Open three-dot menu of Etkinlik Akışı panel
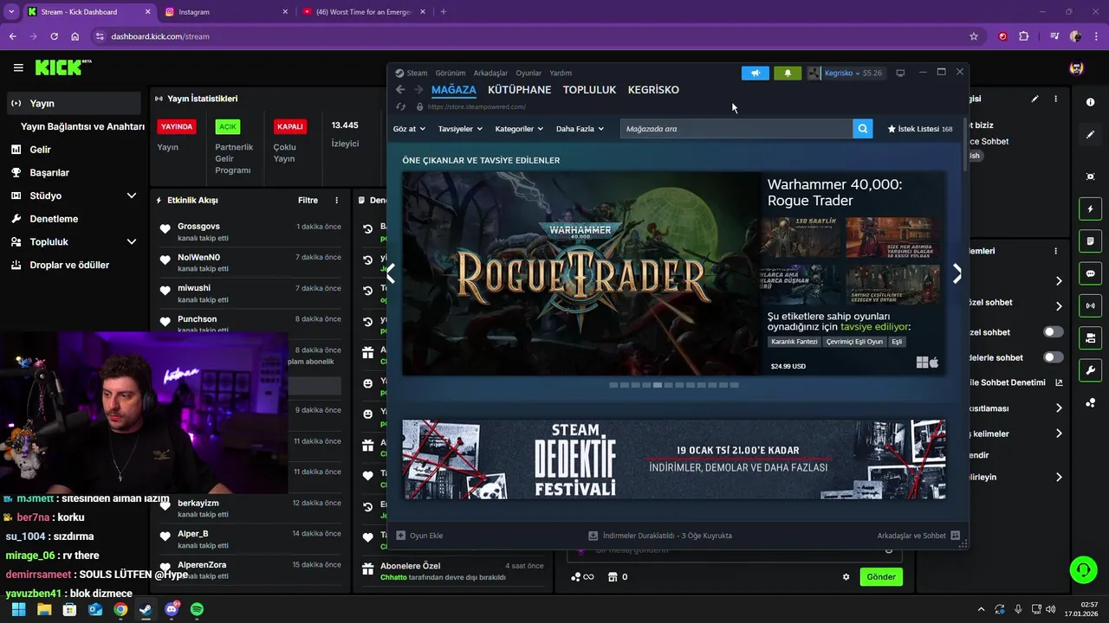 (337, 200)
